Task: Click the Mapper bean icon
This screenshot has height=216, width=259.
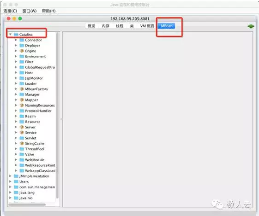Action: pyautogui.click(x=22, y=100)
